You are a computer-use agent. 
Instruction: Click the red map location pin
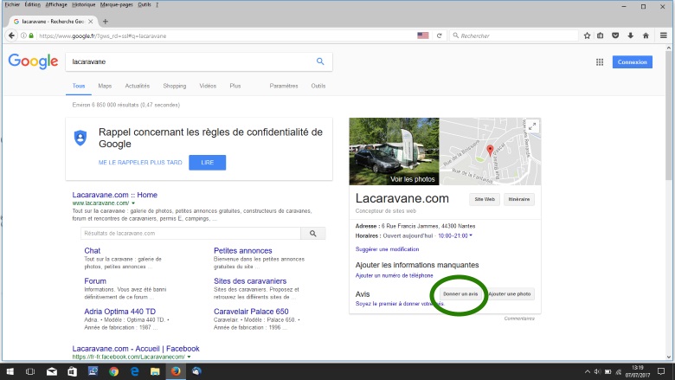pyautogui.click(x=490, y=151)
